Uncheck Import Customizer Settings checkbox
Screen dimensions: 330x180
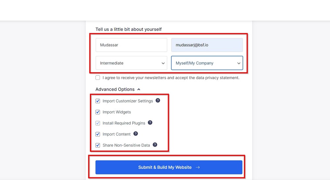coord(98,101)
